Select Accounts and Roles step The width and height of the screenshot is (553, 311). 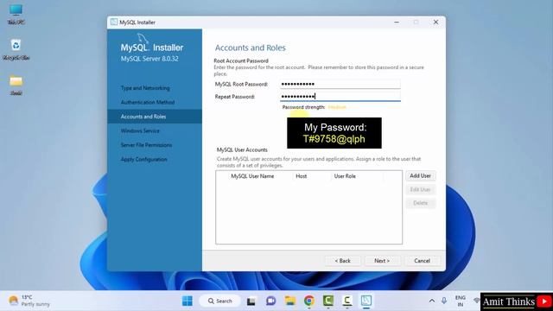(155, 117)
